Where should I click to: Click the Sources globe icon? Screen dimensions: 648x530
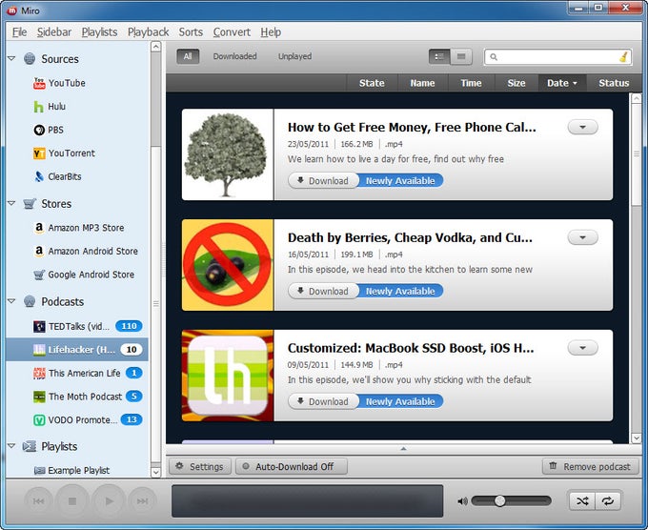(x=30, y=59)
